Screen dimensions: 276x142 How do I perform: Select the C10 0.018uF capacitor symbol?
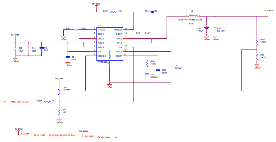coord(171,66)
